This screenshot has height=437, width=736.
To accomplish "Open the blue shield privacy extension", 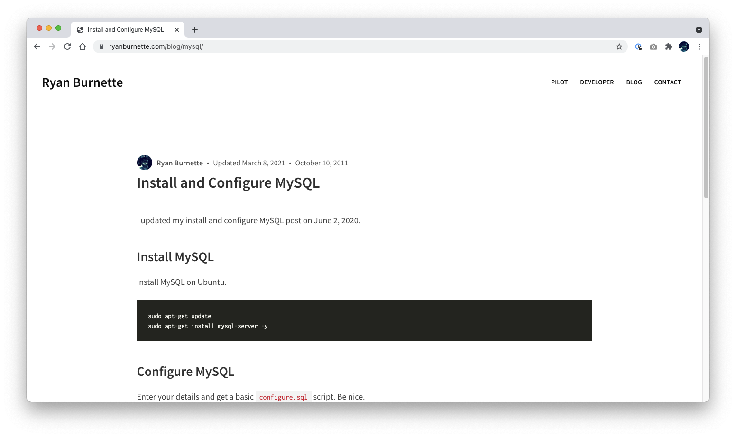I will [638, 46].
